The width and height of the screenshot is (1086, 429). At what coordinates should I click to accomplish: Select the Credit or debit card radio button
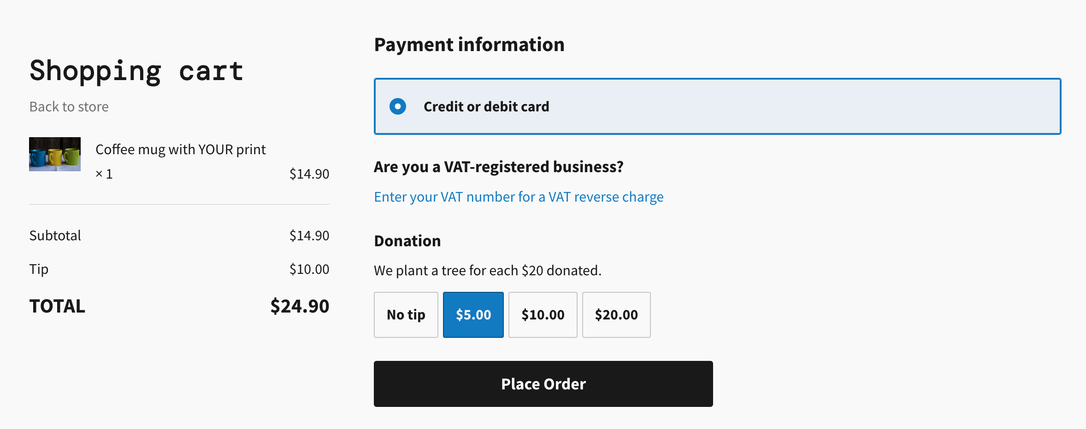[x=398, y=106]
